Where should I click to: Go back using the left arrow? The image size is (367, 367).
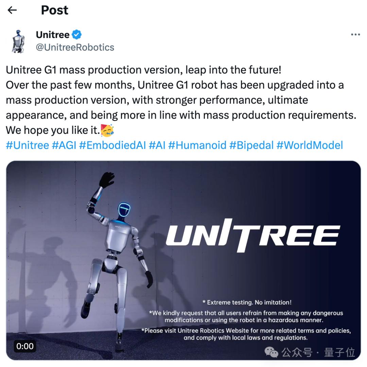(12, 10)
